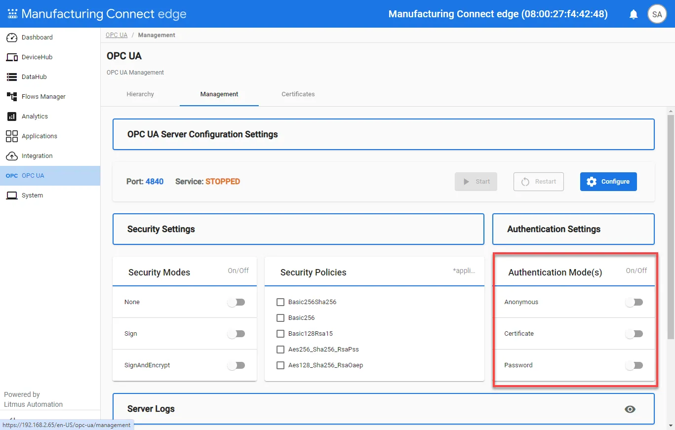Check the Basic256Sha256 policy
This screenshot has height=430, width=675.
coord(280,302)
